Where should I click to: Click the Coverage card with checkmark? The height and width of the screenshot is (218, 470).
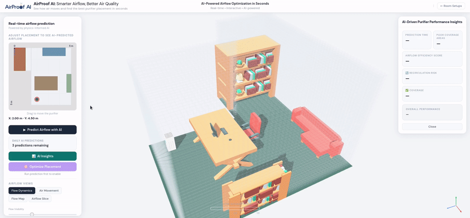pyautogui.click(x=432, y=94)
